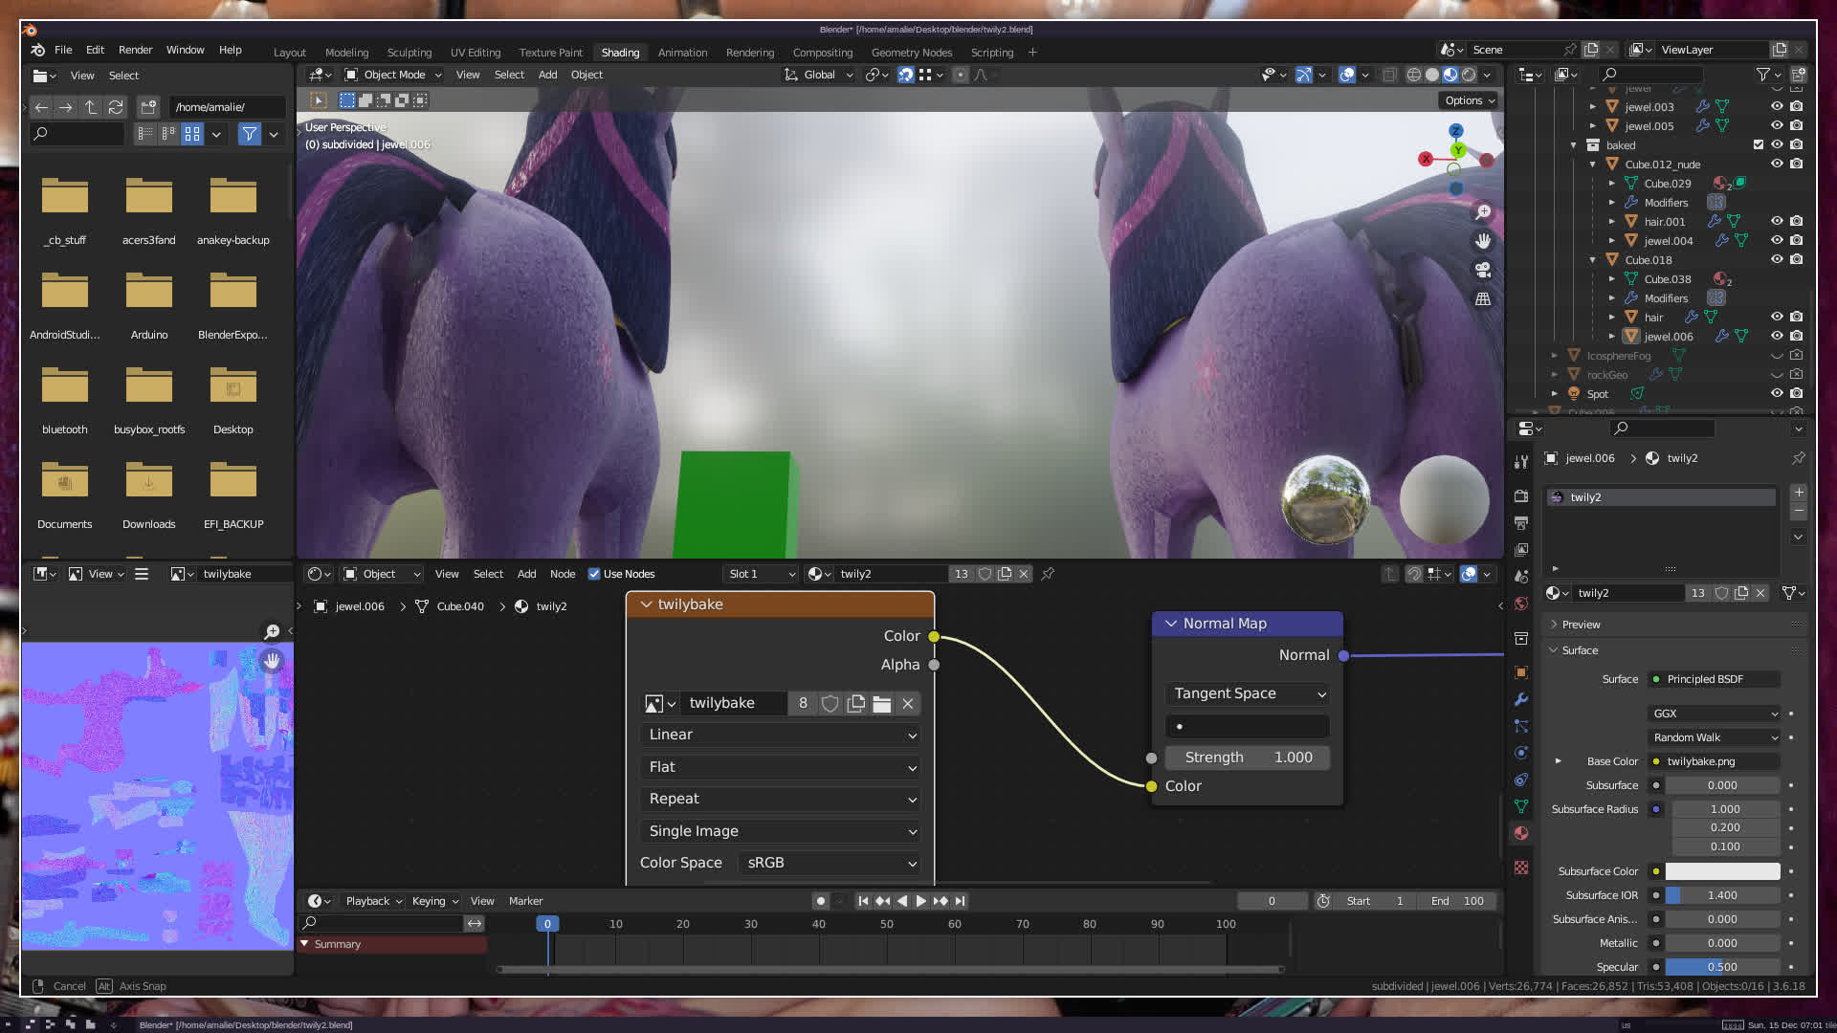Switch to orthographic grid view icon

[x=1483, y=299]
